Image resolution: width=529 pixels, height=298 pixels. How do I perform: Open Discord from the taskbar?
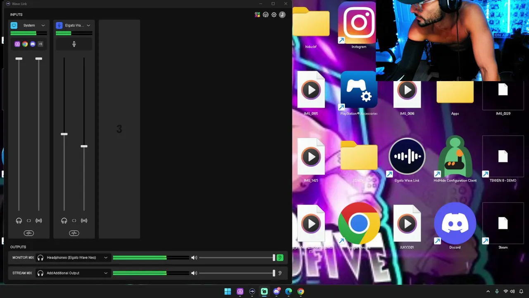(276, 292)
